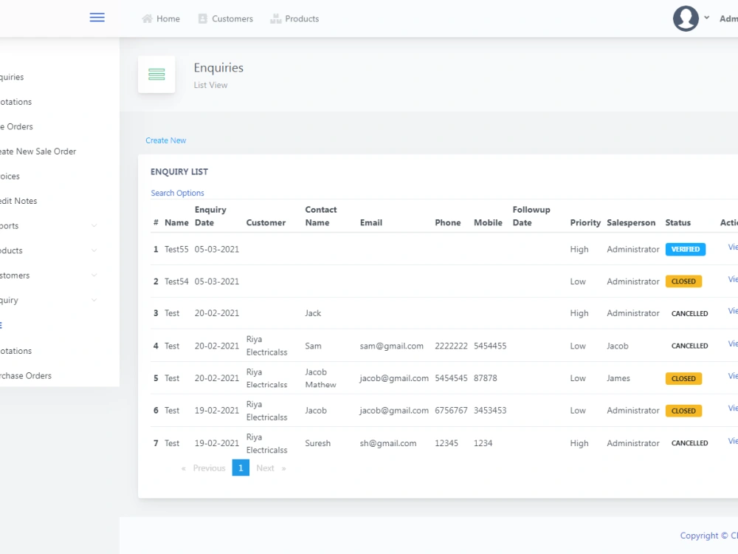Click the Customers icon in navbar

pyautogui.click(x=203, y=19)
